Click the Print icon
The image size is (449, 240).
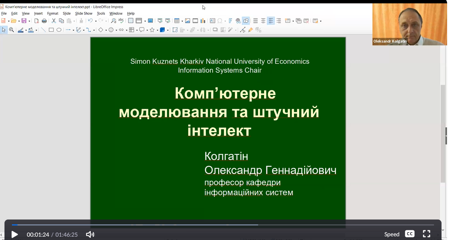(44, 21)
